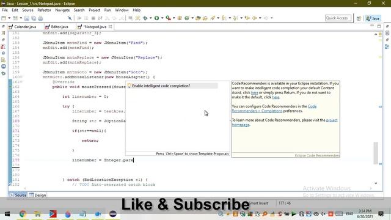Click first 'here' link after Content Assist, click
The width and height of the screenshot is (391, 220).
(254, 92)
